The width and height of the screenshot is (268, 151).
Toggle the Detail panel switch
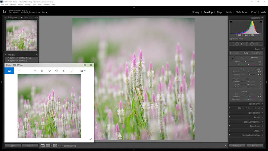point(229,117)
